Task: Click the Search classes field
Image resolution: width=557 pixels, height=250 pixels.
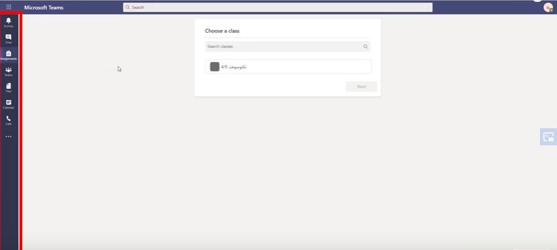Action: click(287, 46)
